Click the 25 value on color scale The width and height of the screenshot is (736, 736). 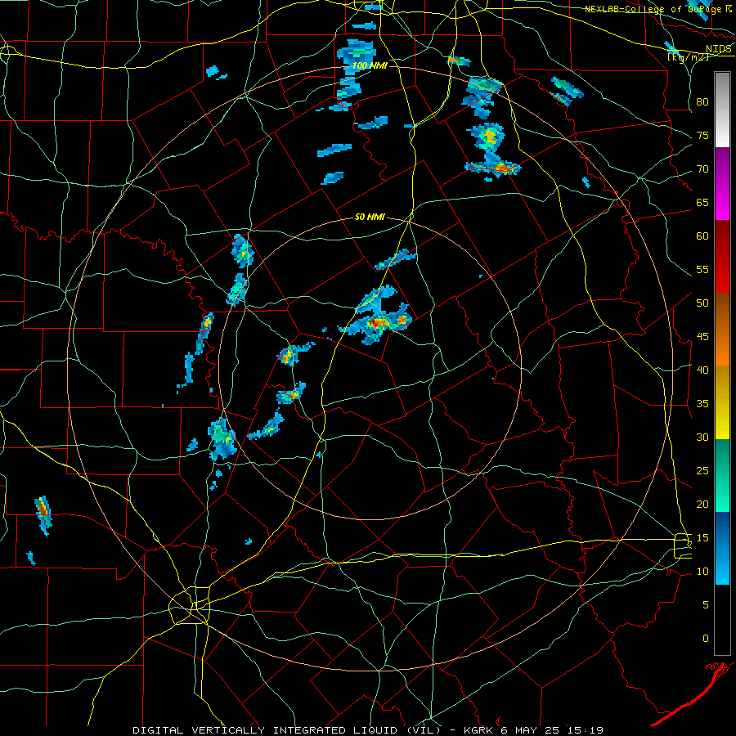coord(702,471)
